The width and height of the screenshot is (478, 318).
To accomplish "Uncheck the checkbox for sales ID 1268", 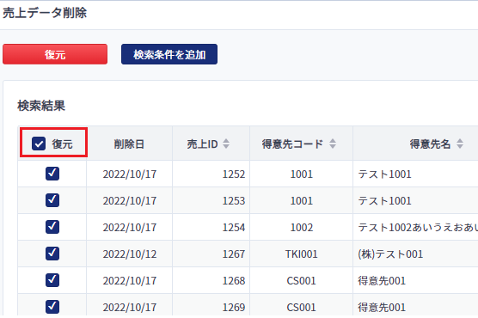I will click(x=52, y=280).
